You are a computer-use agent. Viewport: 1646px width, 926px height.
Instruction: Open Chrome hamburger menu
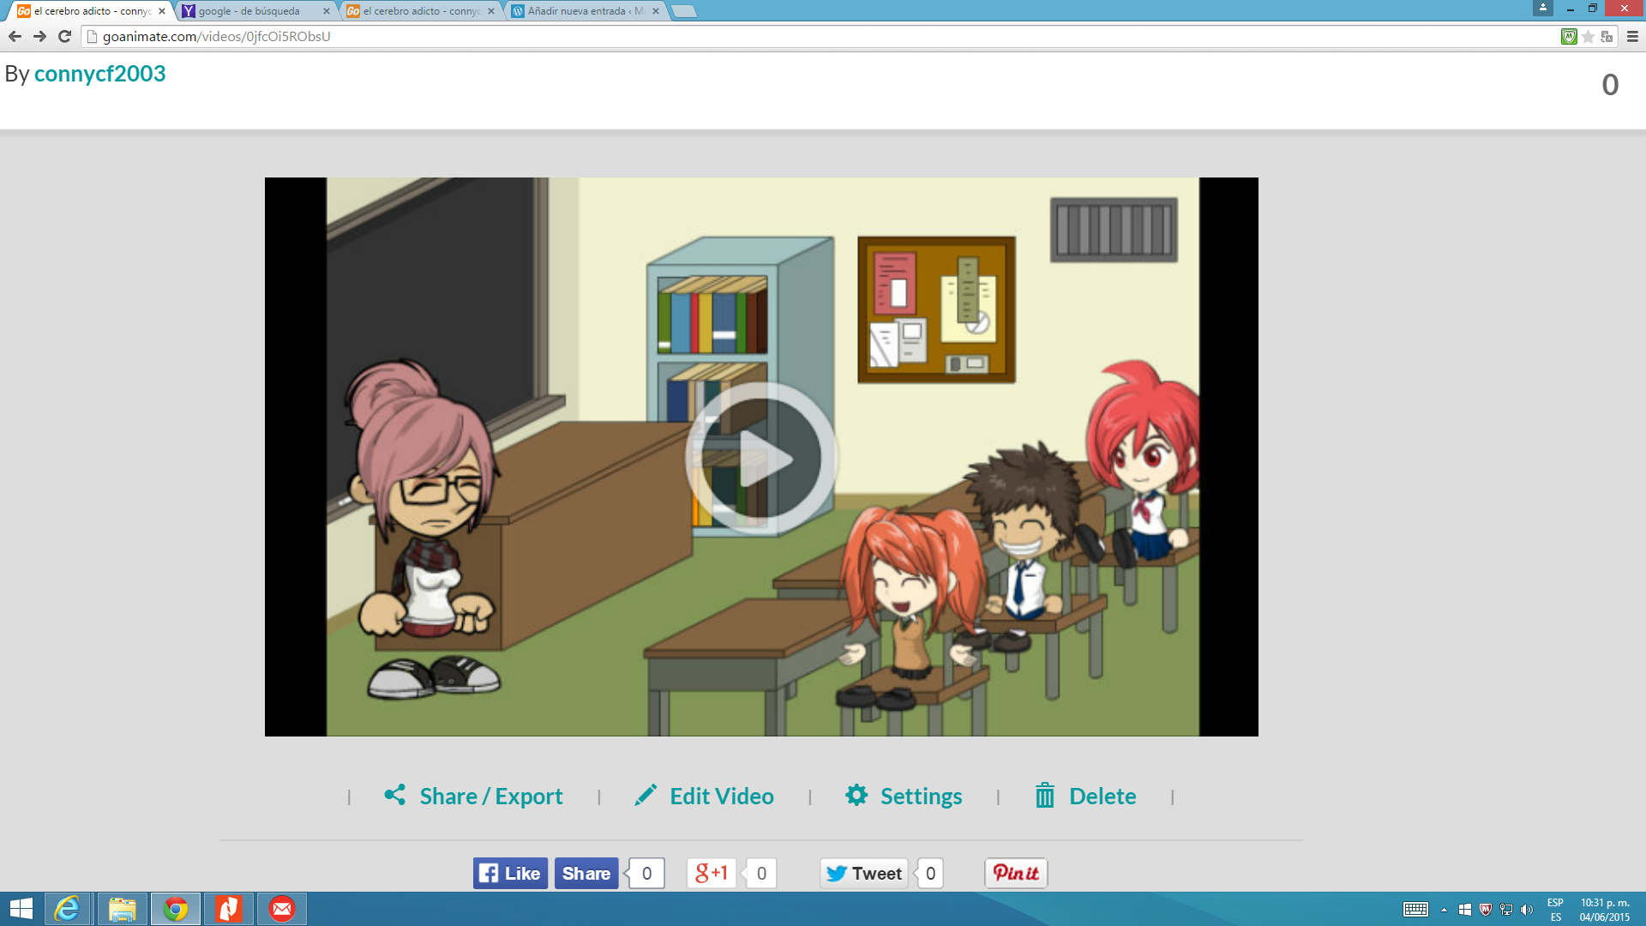click(x=1632, y=36)
